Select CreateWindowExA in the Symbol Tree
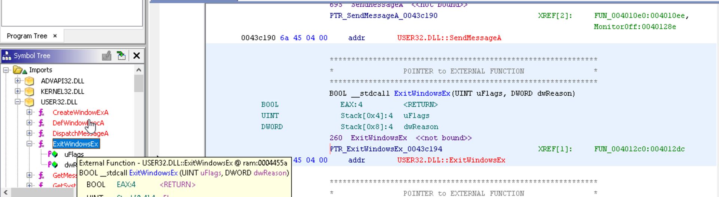 (x=81, y=112)
